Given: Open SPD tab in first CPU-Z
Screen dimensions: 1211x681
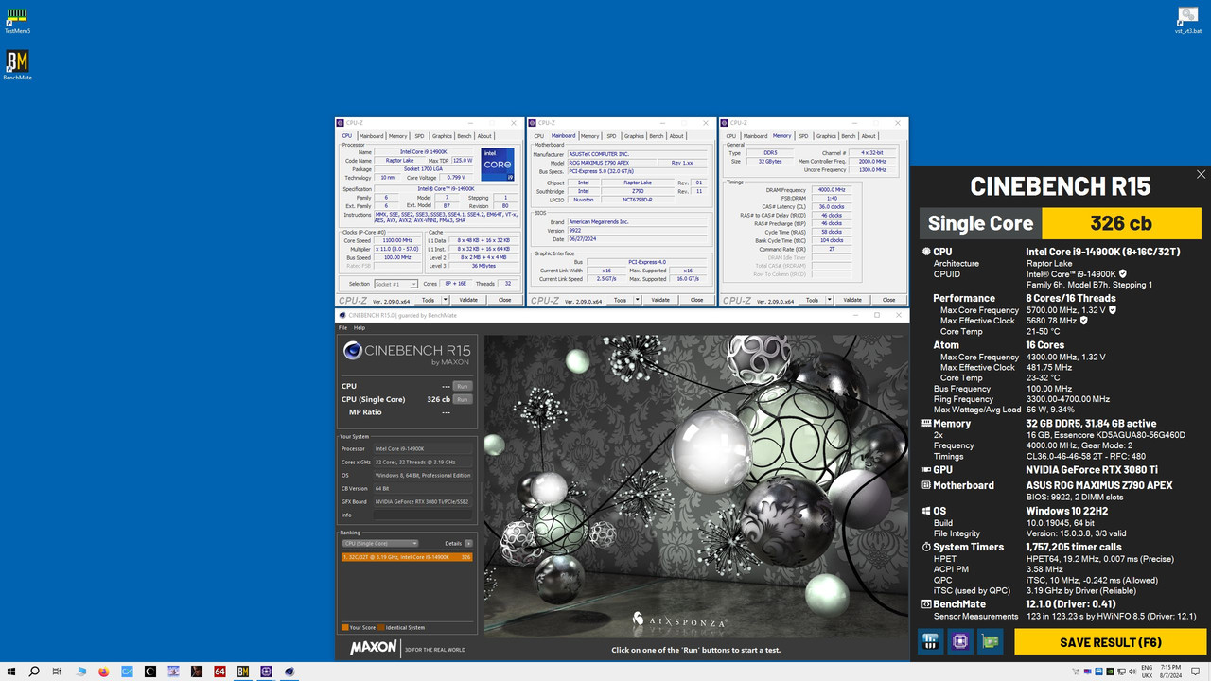Looking at the screenshot, I should tap(419, 136).
